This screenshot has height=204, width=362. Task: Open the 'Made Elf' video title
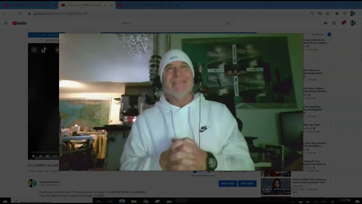click(314, 163)
